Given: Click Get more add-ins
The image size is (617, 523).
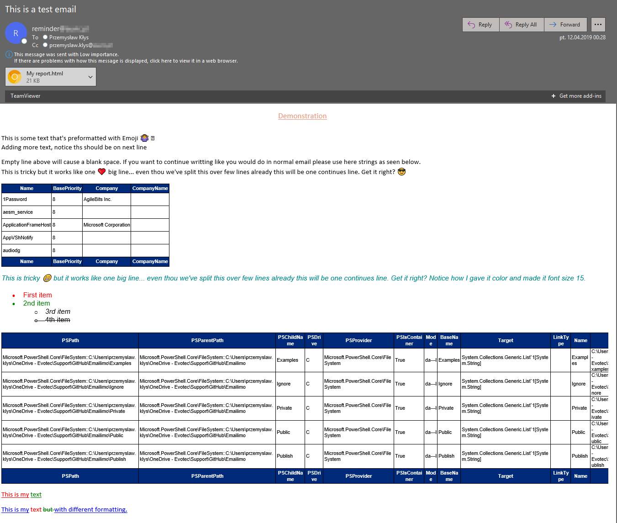Looking at the screenshot, I should point(577,96).
